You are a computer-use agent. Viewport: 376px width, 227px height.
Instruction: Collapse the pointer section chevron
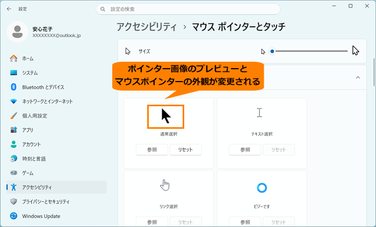(x=358, y=78)
